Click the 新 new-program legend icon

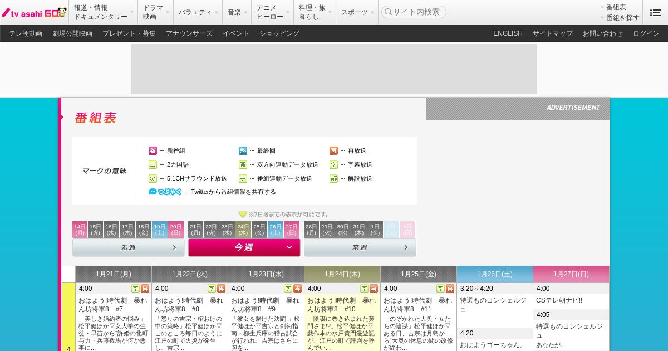[x=153, y=151]
